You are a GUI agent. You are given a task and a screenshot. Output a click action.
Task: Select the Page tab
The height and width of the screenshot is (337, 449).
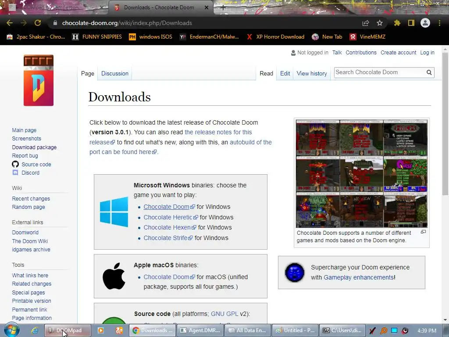click(88, 73)
